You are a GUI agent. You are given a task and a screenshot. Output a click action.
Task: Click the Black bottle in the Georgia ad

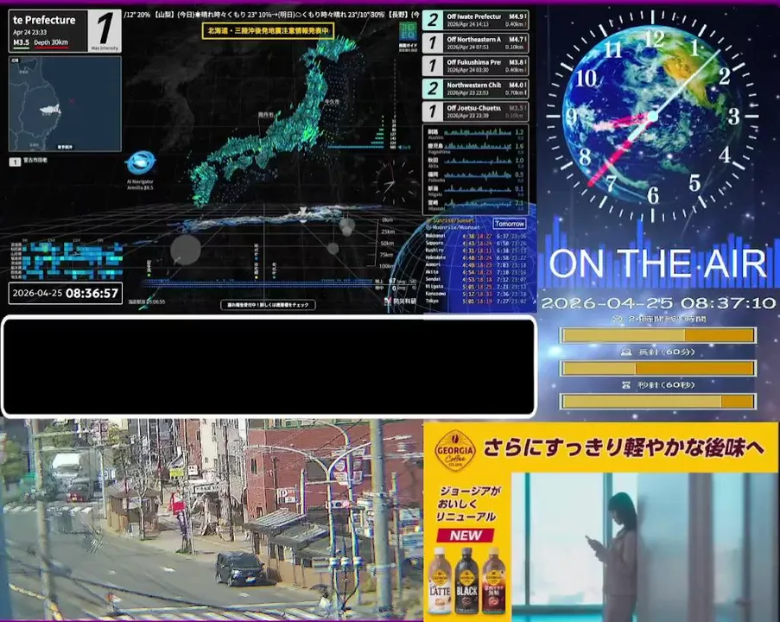pyautogui.click(x=466, y=581)
